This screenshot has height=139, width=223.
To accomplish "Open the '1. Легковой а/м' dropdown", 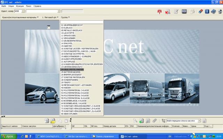I will (50, 17).
